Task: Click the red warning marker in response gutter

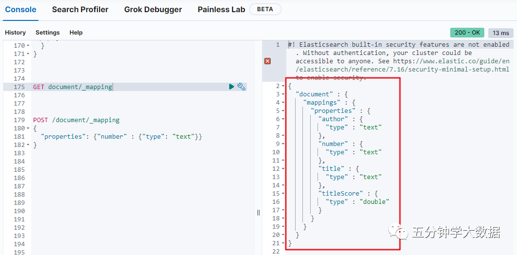Action: [267, 61]
